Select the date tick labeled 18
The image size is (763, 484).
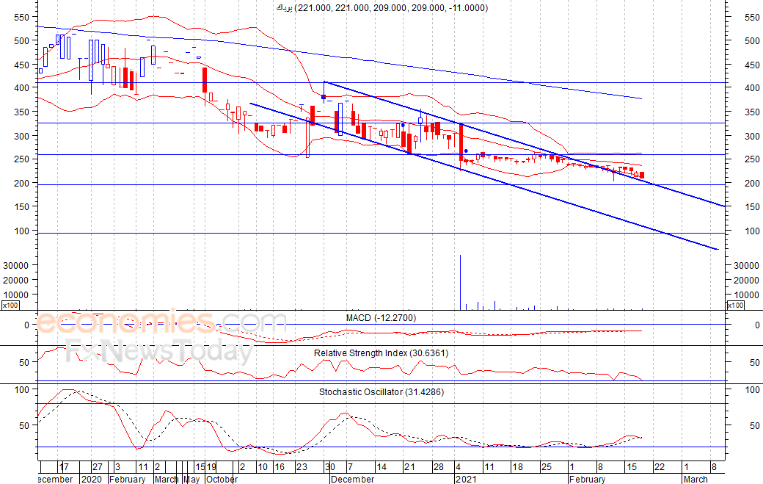(518, 467)
